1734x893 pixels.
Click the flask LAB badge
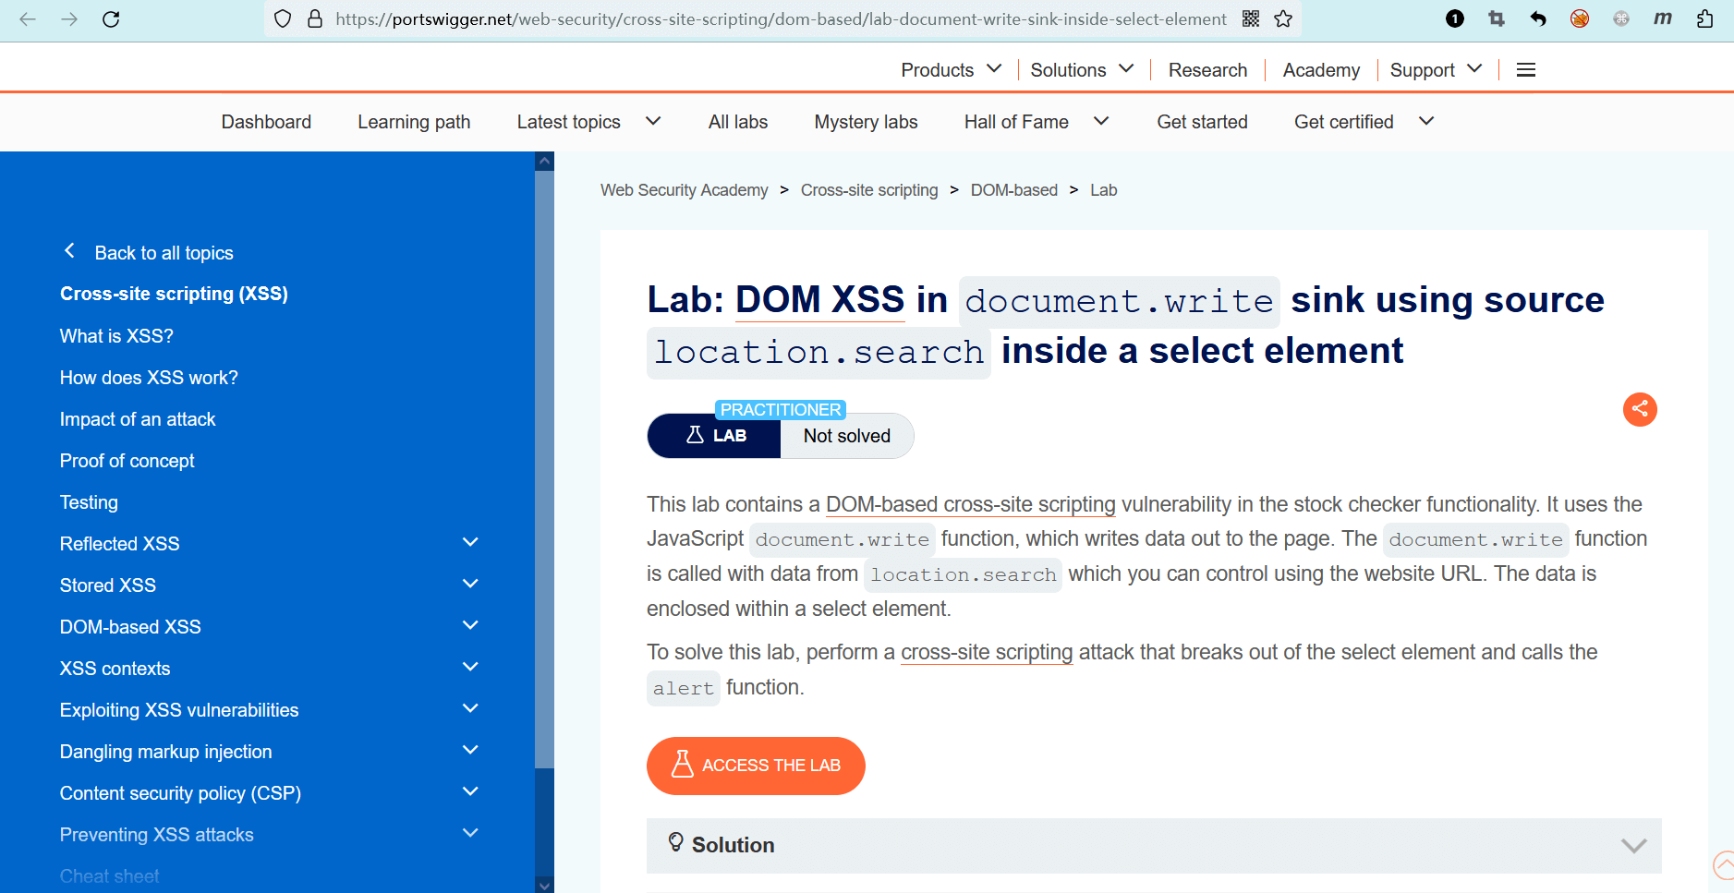pos(714,436)
